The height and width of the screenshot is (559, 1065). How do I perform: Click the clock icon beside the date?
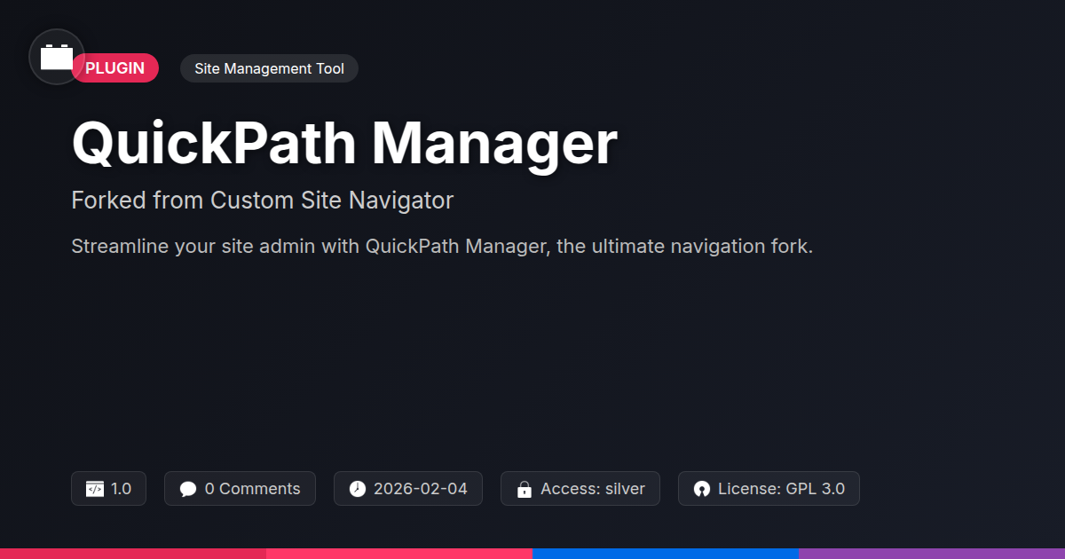tap(358, 489)
